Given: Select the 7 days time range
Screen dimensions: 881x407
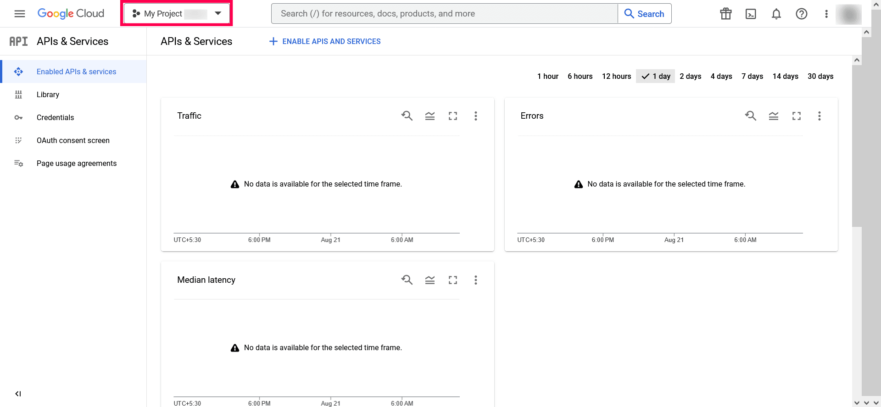Looking at the screenshot, I should [752, 76].
